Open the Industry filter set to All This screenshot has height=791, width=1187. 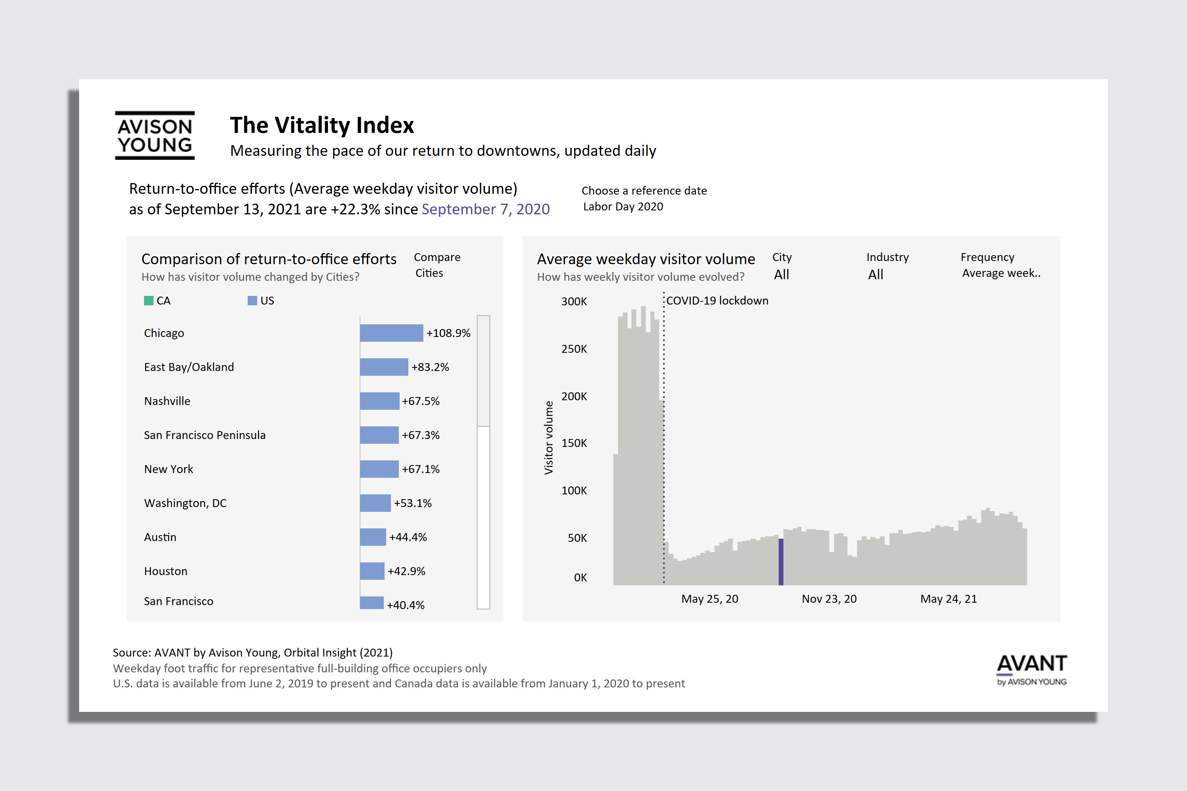click(876, 274)
